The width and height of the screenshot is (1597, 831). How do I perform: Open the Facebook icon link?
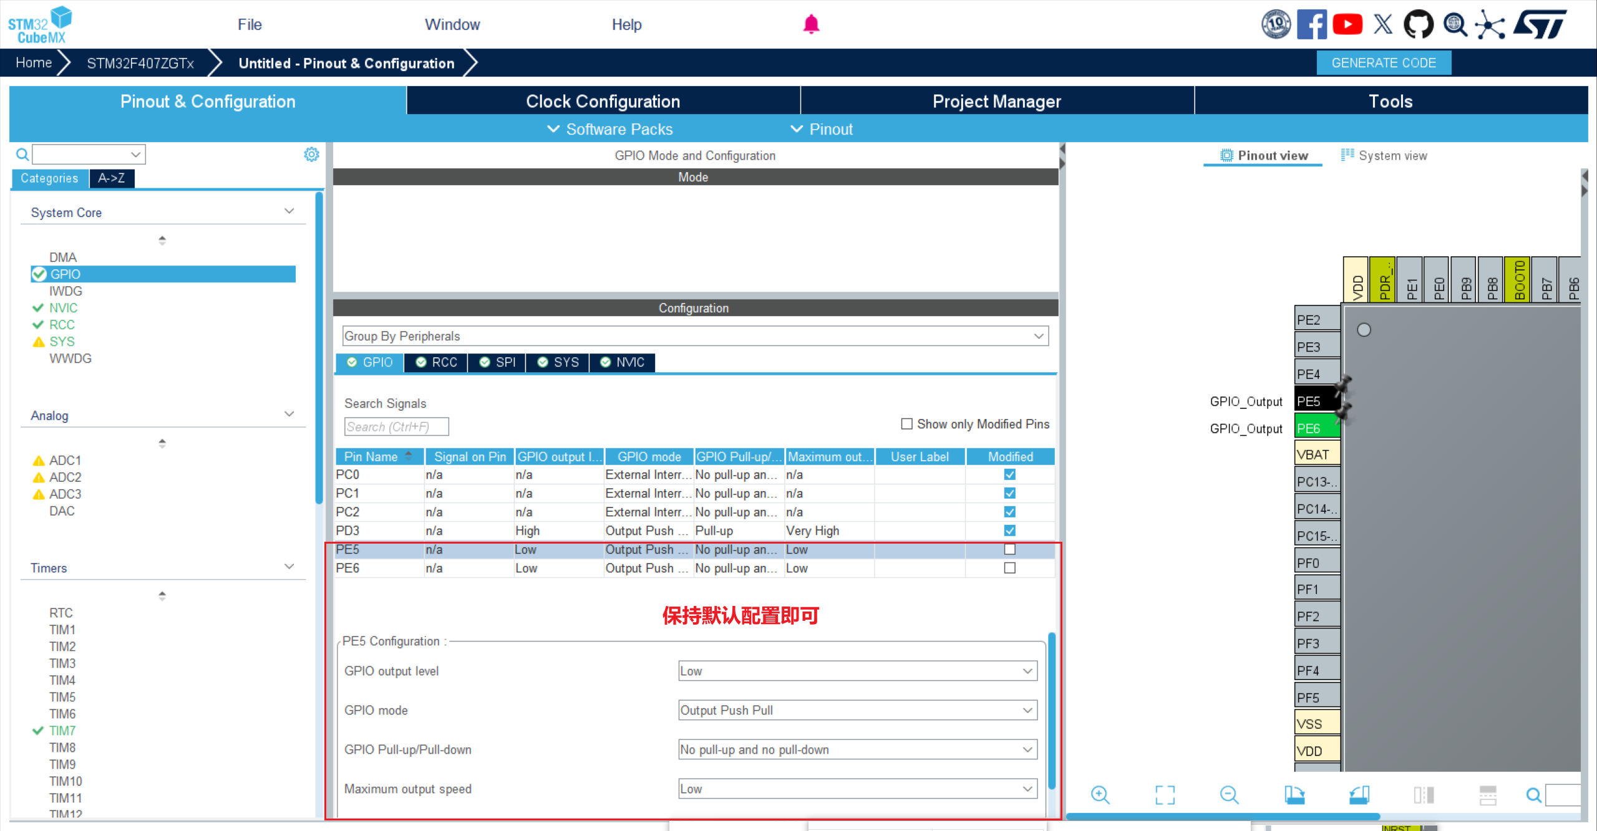[1311, 24]
